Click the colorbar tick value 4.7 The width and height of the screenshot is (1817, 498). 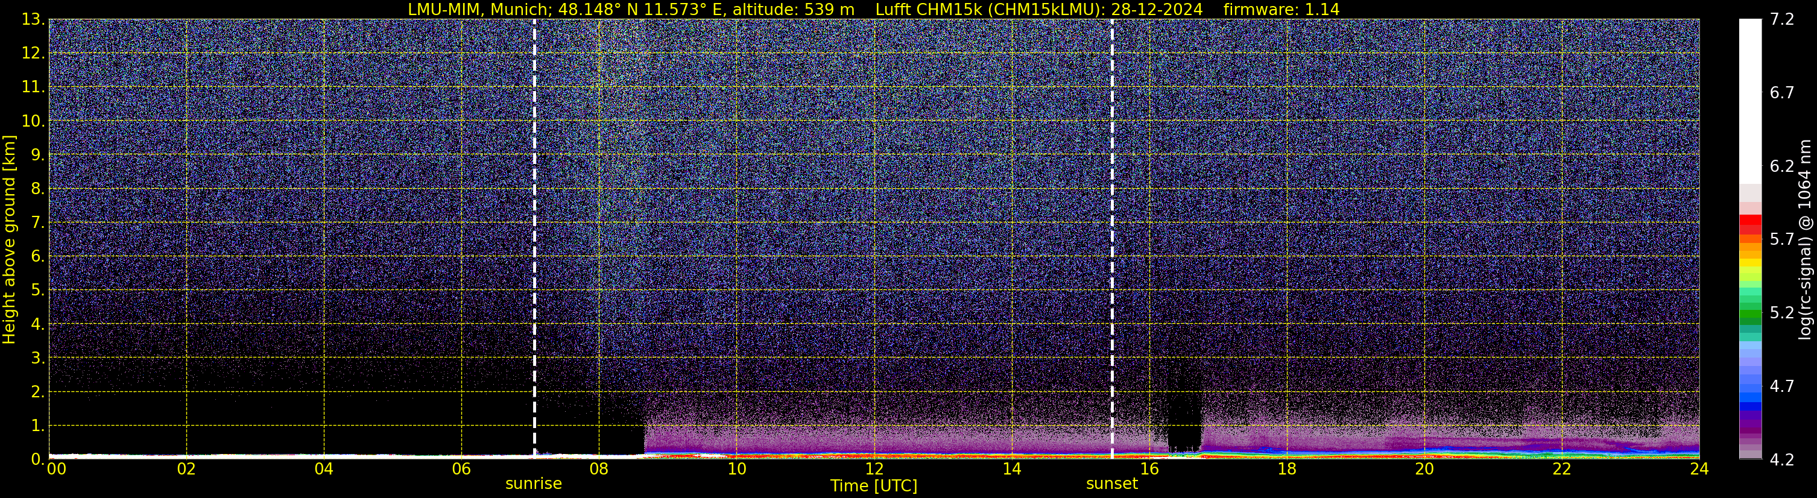click(x=1782, y=386)
